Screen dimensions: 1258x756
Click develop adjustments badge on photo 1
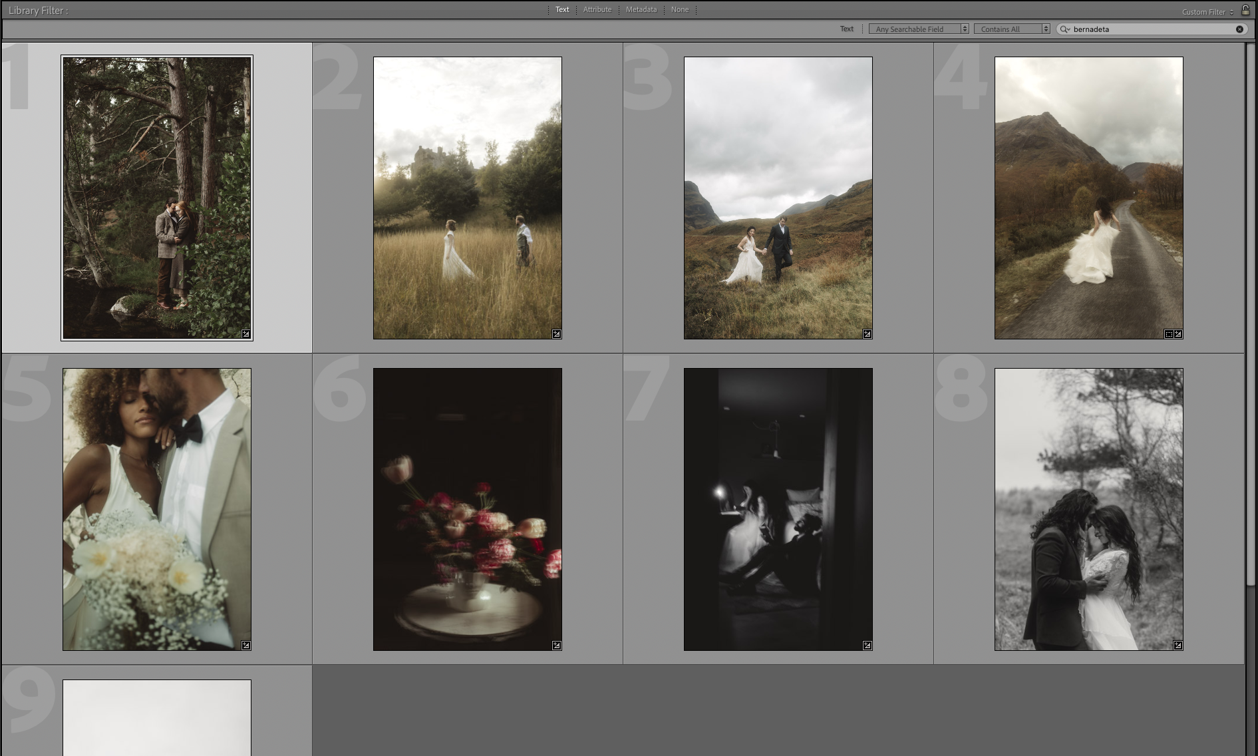tap(245, 334)
